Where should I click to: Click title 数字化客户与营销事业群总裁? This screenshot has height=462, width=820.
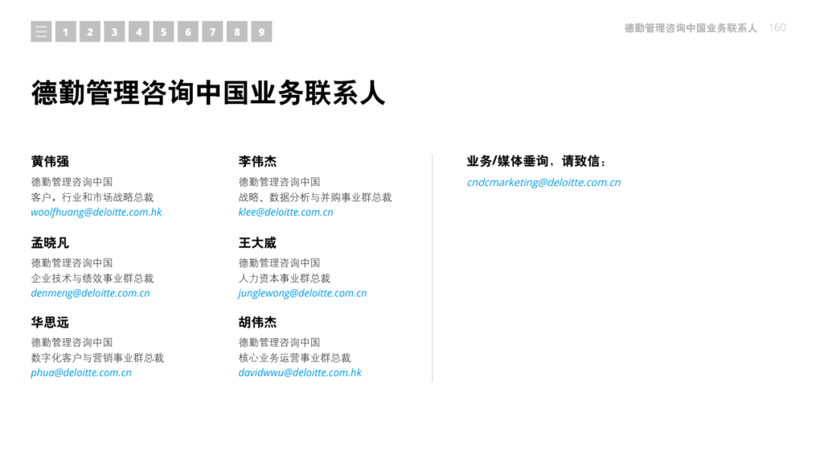coord(97,358)
